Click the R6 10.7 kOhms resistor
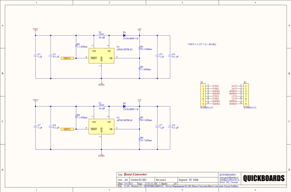The height and width of the screenshot is (192, 291). point(140,139)
